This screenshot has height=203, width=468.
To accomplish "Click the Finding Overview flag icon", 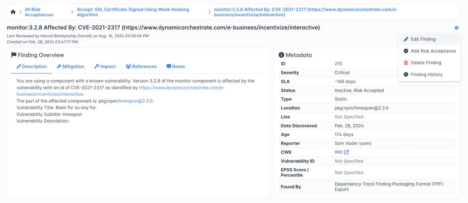I will coord(14,55).
